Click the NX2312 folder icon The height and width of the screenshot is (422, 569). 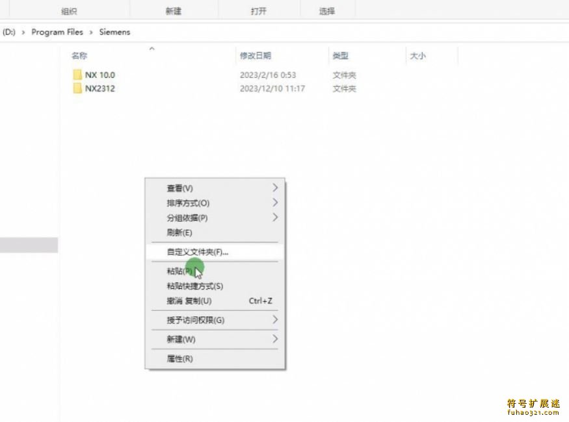77,89
